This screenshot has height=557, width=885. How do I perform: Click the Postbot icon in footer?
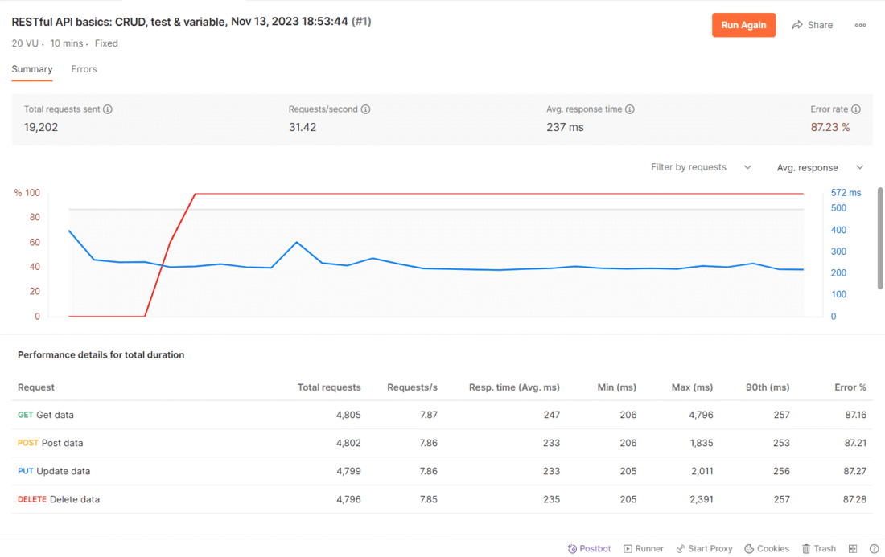tap(572, 549)
